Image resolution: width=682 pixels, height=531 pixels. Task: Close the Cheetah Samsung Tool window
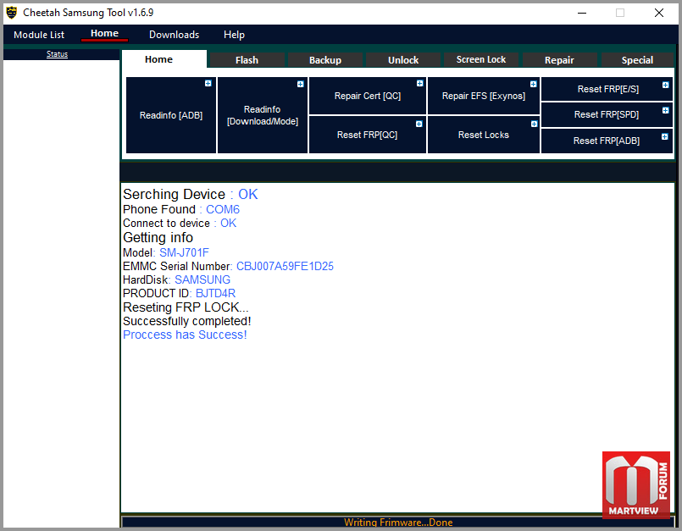coord(659,13)
